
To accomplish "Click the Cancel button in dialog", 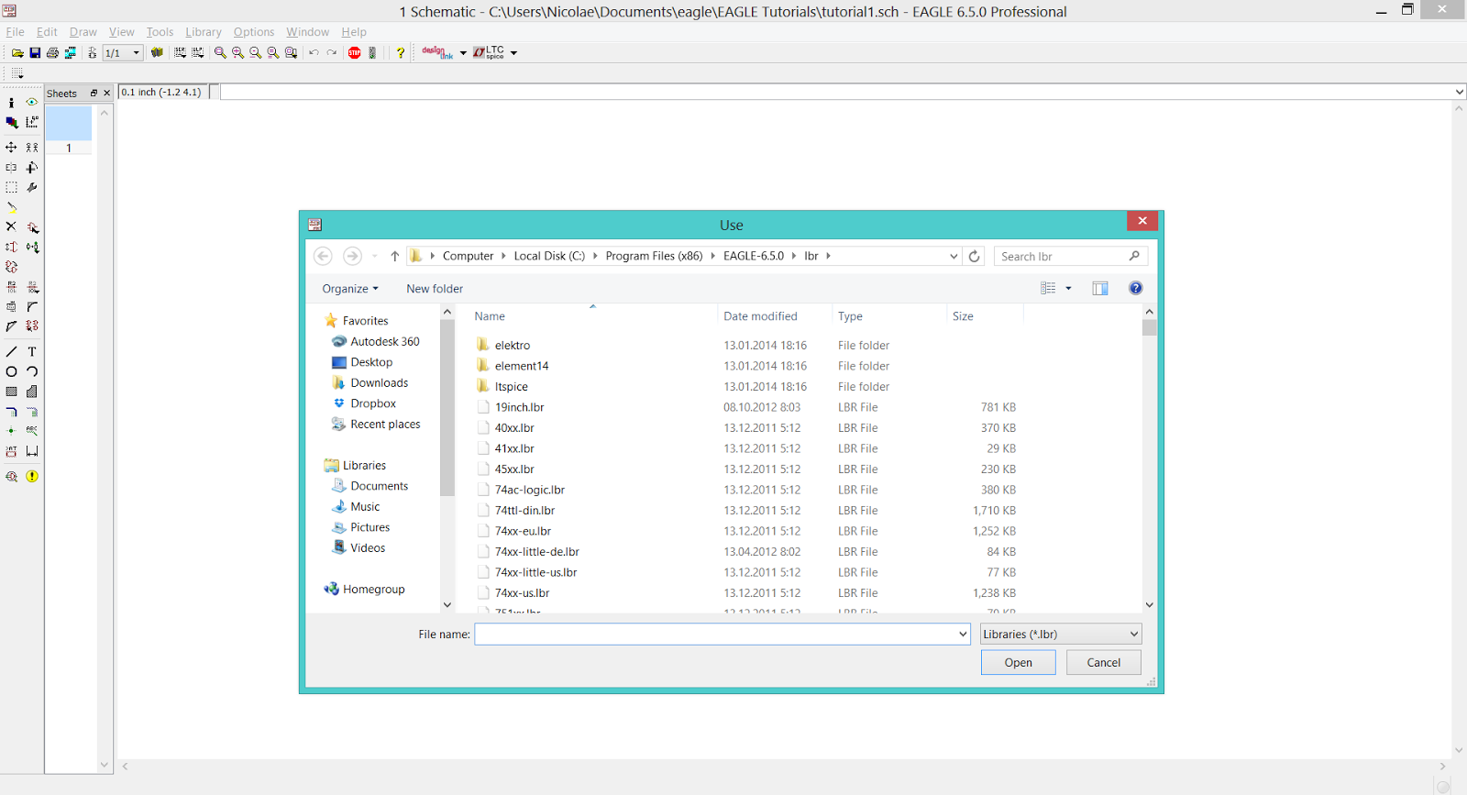I will (1104, 663).
